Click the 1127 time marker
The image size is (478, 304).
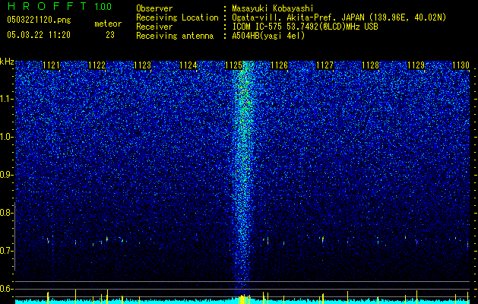click(x=325, y=65)
